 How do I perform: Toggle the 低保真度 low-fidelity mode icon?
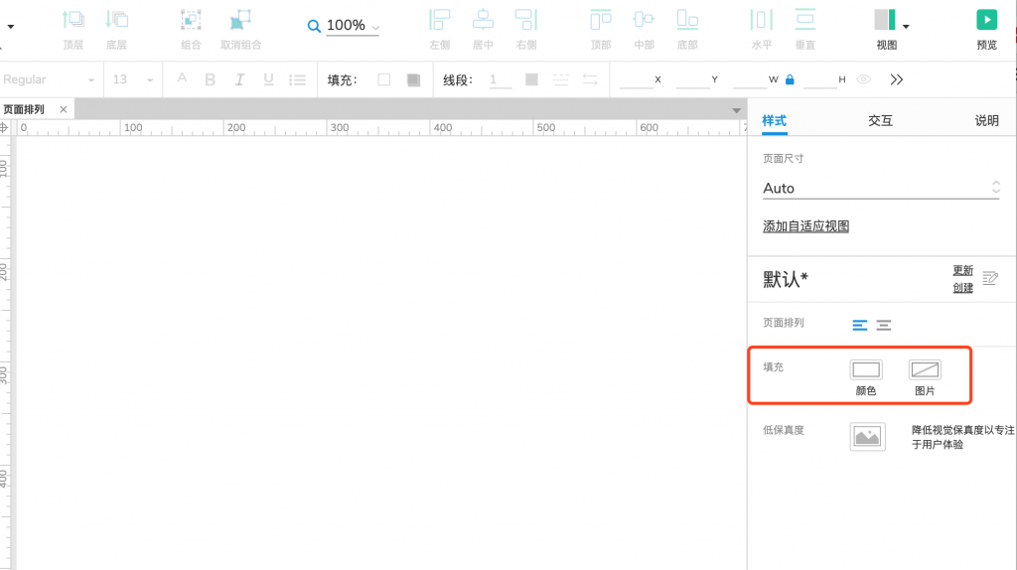tap(867, 436)
